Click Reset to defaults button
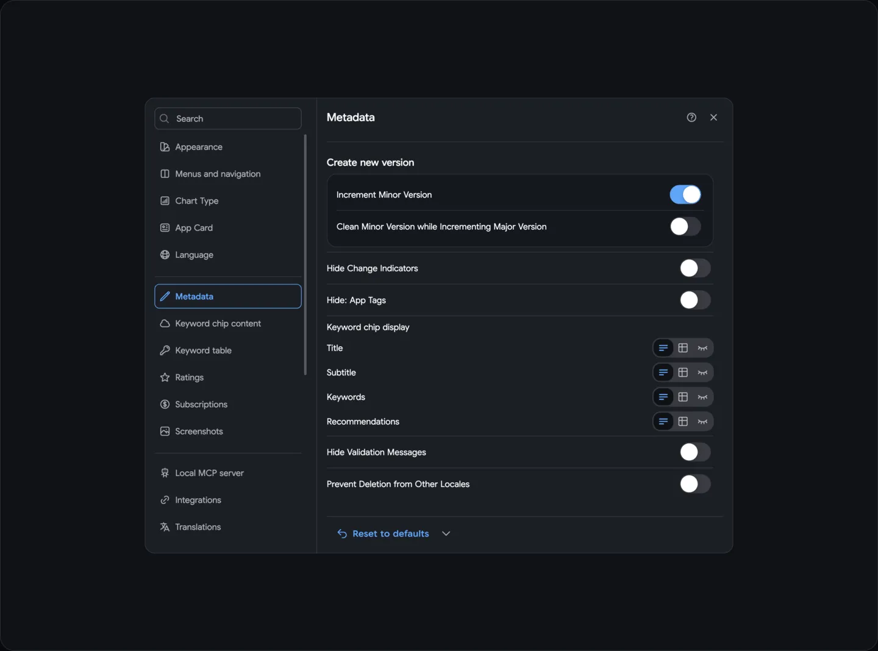878x651 pixels. 384,533
